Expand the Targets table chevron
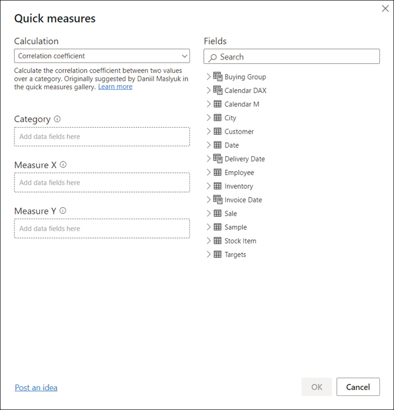The width and height of the screenshot is (394, 410). point(208,255)
